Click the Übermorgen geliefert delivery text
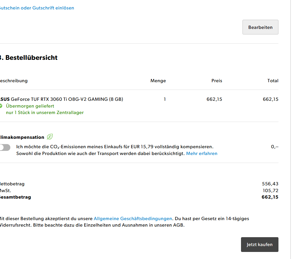 pyautogui.click(x=30, y=106)
